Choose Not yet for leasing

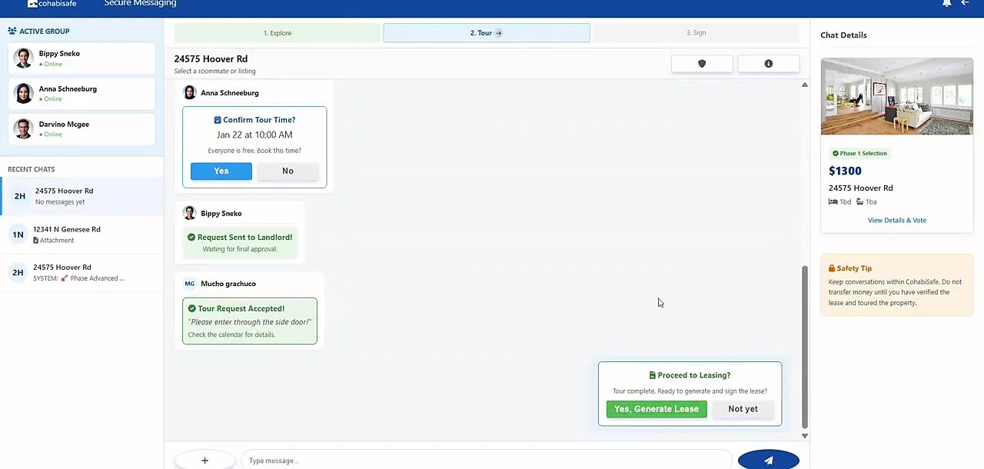point(743,409)
